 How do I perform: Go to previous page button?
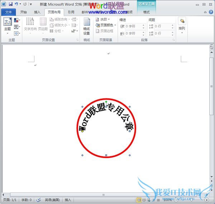coord(211,181)
